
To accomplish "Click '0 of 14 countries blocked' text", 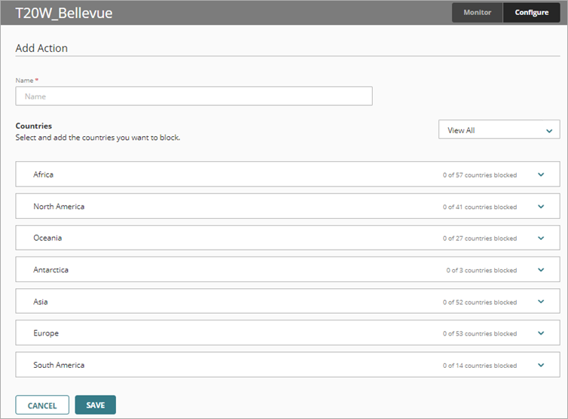I will click(480, 366).
